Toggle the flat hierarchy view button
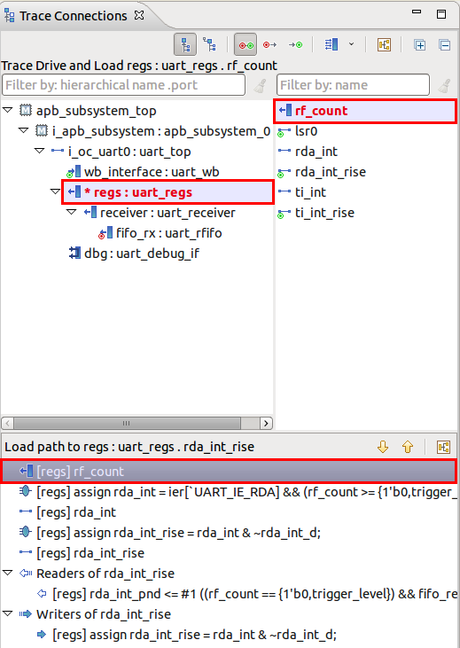 coord(209,44)
